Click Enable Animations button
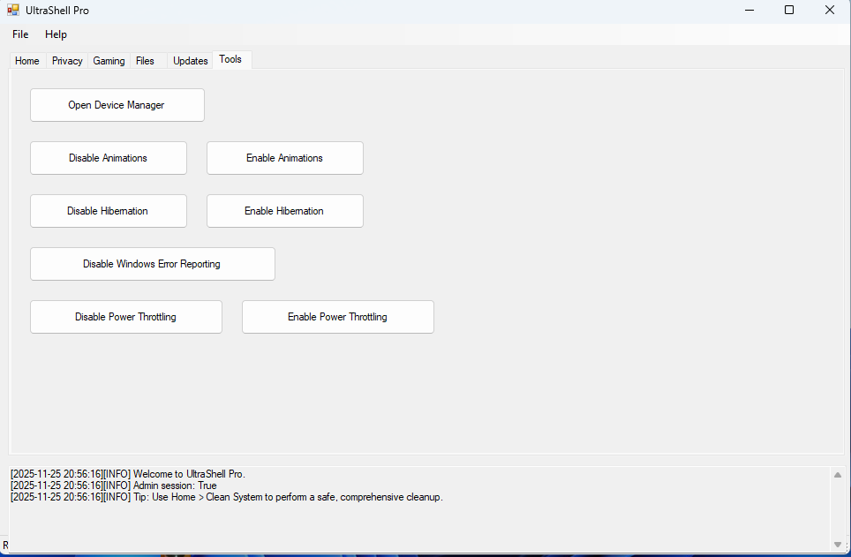Image resolution: width=851 pixels, height=557 pixels. pyautogui.click(x=285, y=158)
